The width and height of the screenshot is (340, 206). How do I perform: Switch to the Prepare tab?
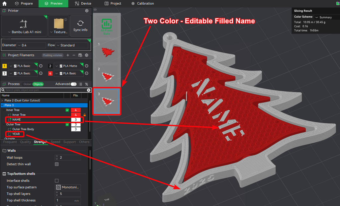(24, 3)
